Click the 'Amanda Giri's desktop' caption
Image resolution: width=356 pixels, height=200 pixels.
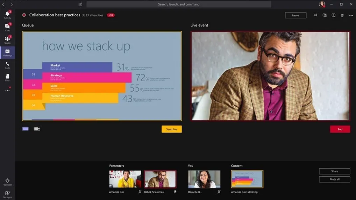(244, 192)
